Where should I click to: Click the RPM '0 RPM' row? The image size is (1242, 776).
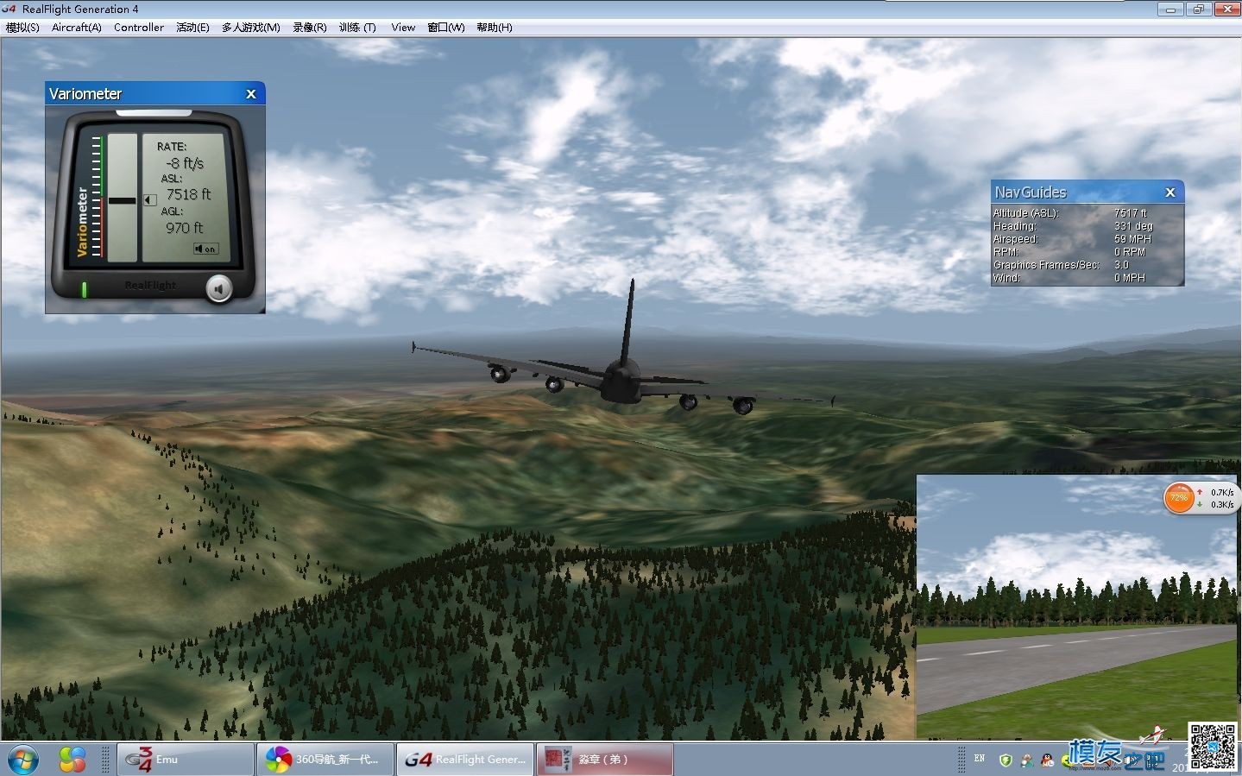tap(1087, 252)
